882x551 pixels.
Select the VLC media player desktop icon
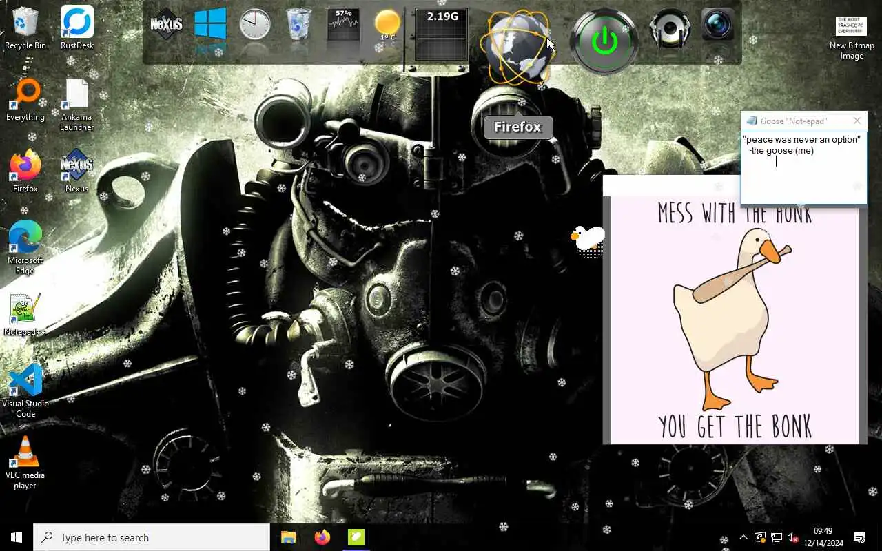click(25, 463)
